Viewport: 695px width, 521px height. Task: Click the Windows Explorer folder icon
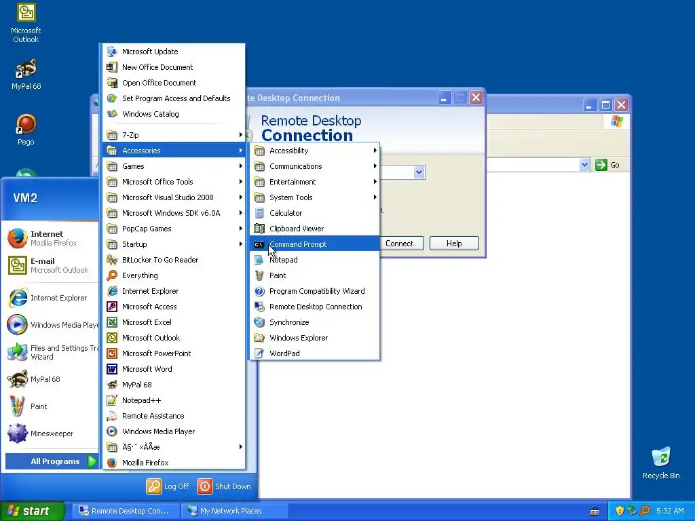click(x=259, y=338)
